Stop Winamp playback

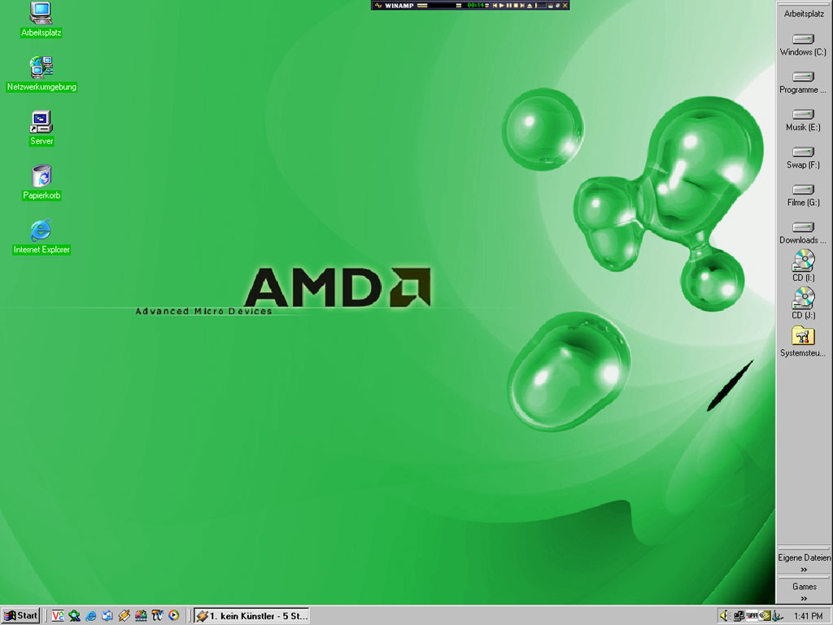[x=516, y=6]
